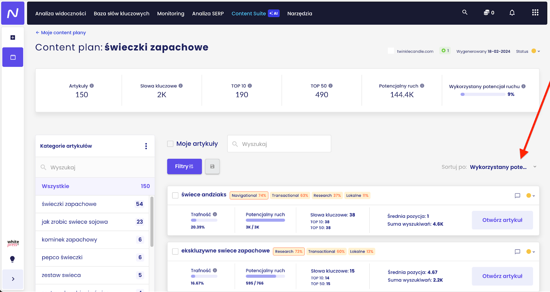This screenshot has height=292, width=550.
Task: Open comments for ekskluzywne swiece zapachowe
Action: click(x=517, y=252)
